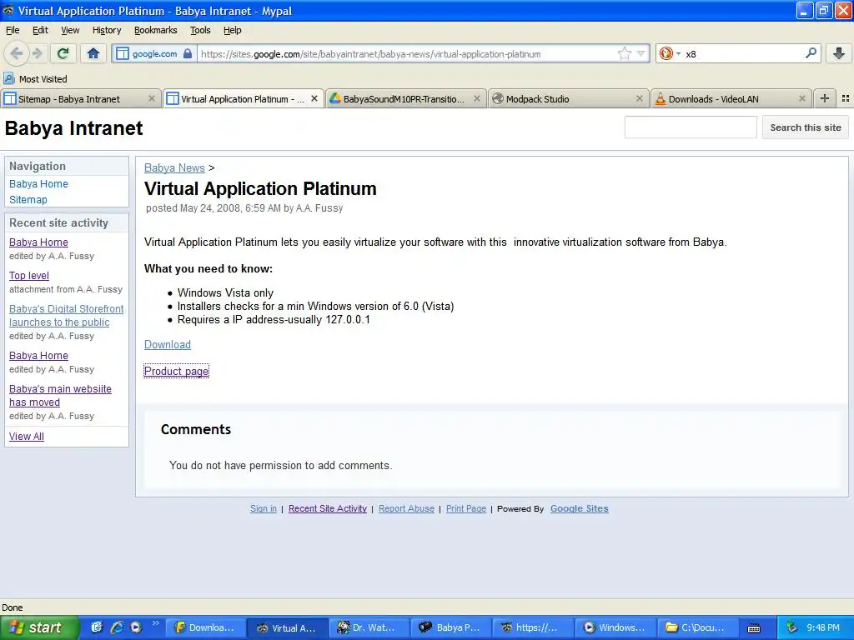The height and width of the screenshot is (640, 854).
Task: Click the Sign in footer link
Action: [x=263, y=508]
